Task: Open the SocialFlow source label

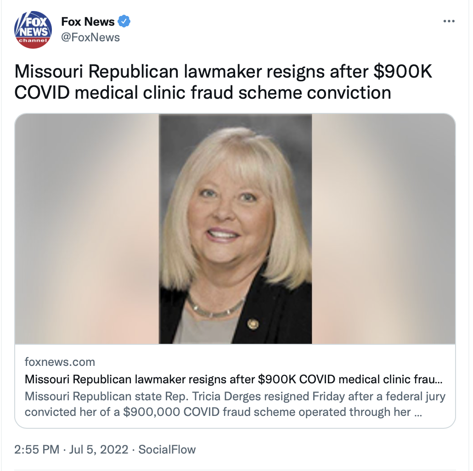Action: click(167, 449)
